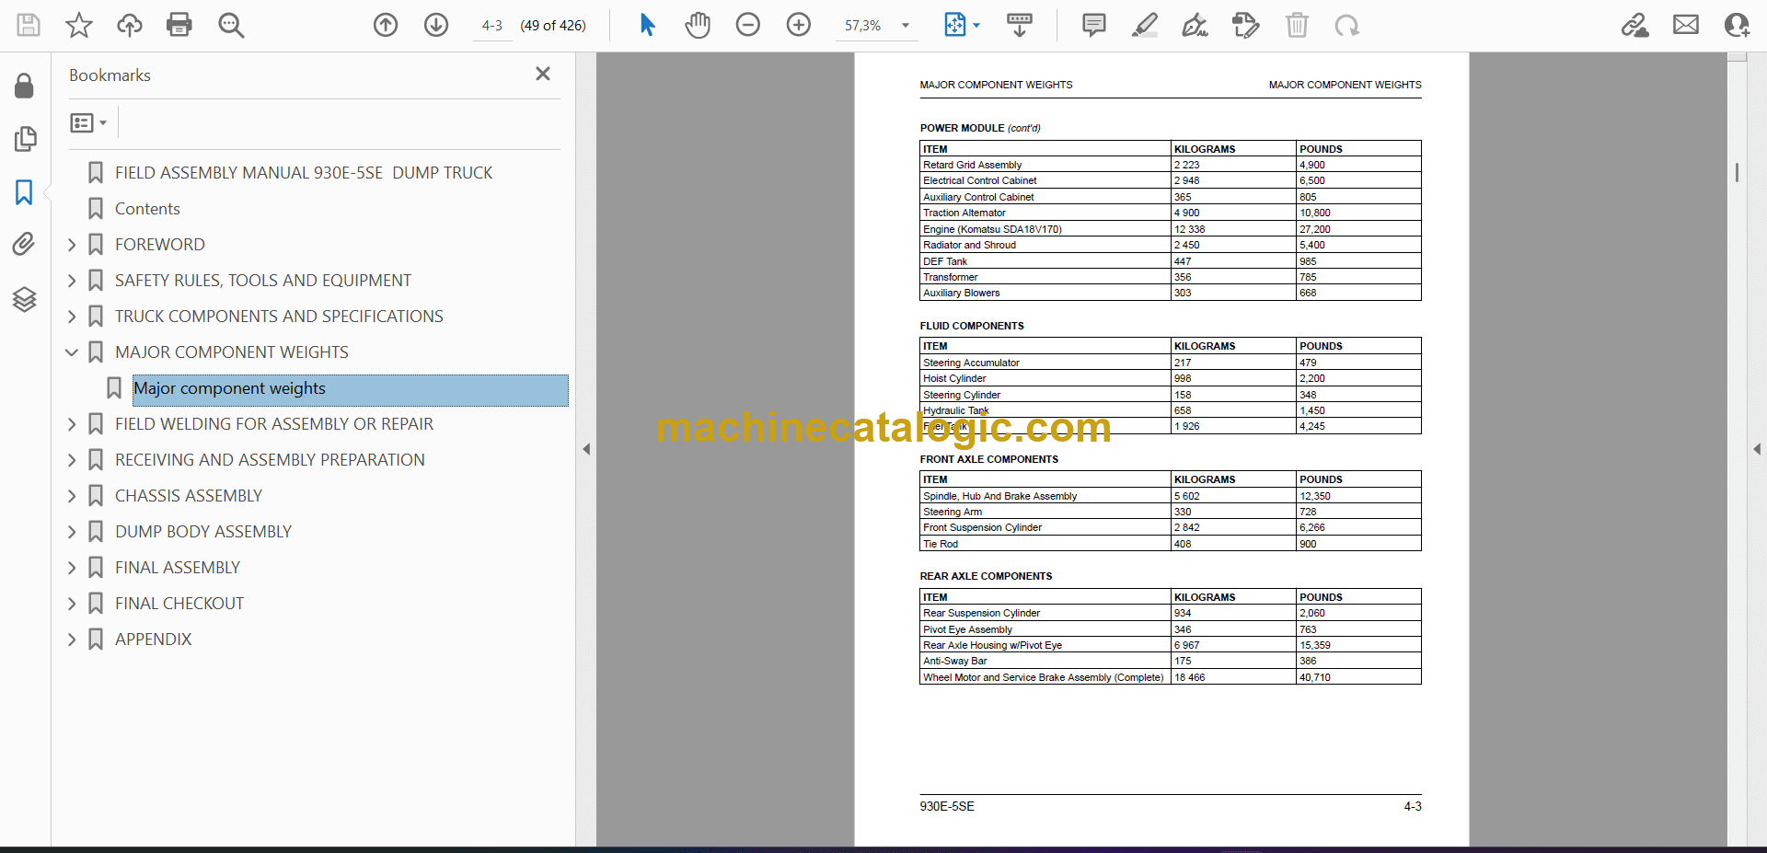Expand the FINAL ASSEMBLY bookmark arrow
The height and width of the screenshot is (853, 1767).
72,568
